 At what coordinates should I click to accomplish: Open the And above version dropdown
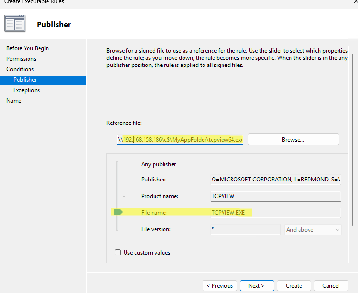click(313, 230)
